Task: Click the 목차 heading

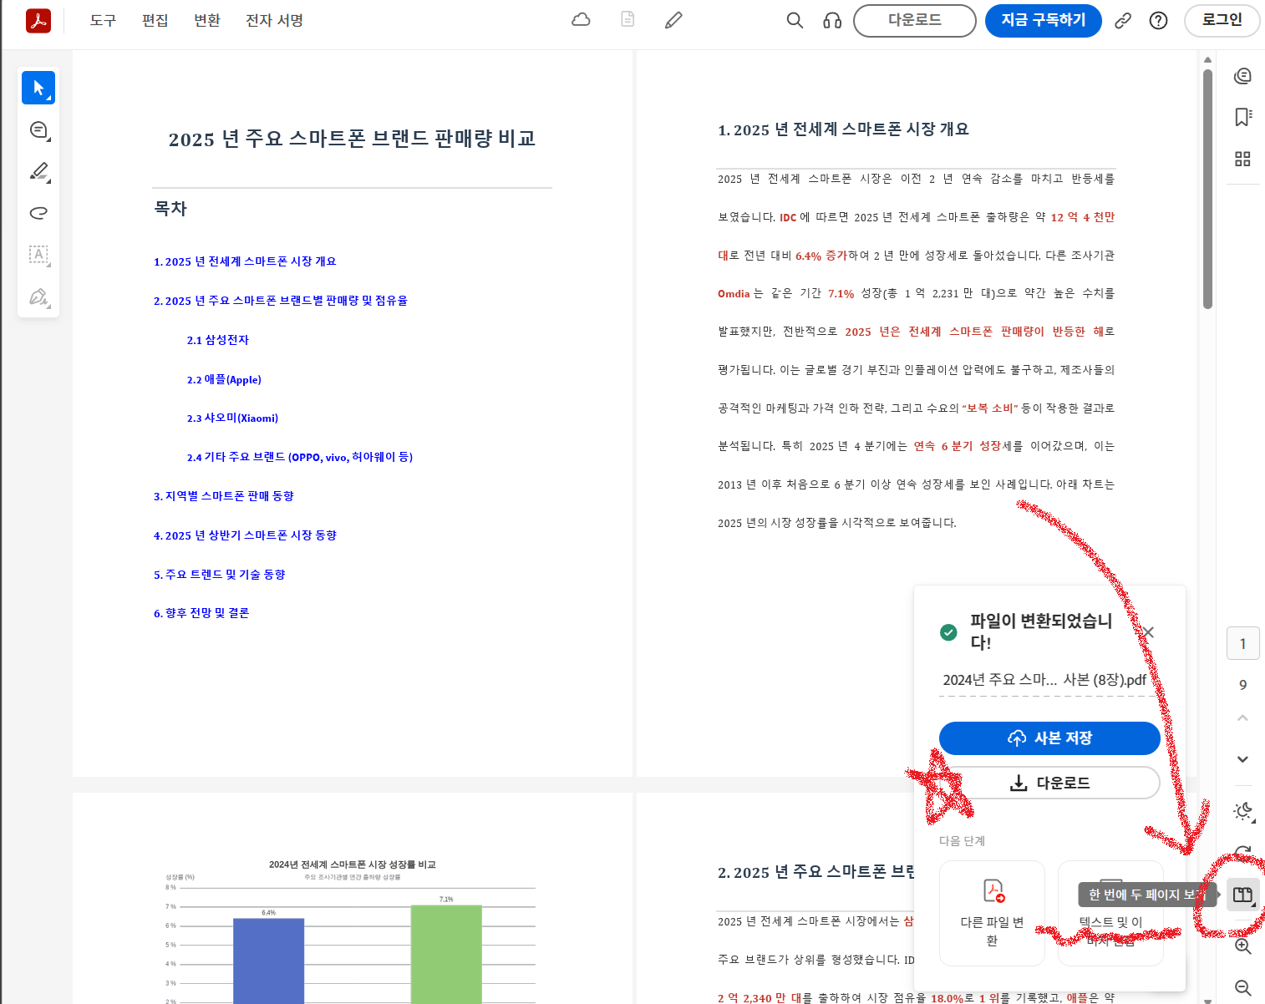Action: point(170,209)
